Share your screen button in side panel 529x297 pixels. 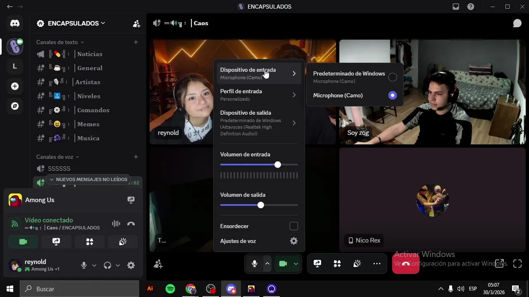(56, 242)
